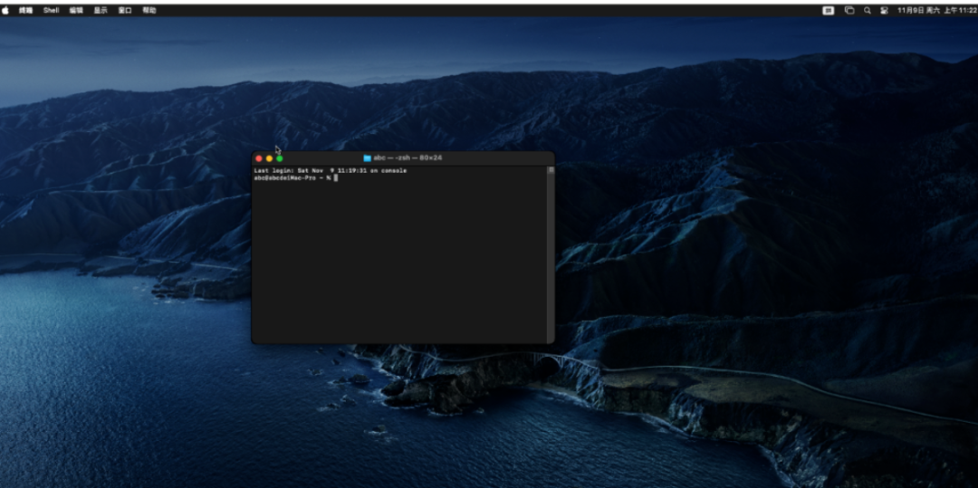Click the Terminal scrollbar on the right edge
The width and height of the screenshot is (978, 488).
point(551,254)
